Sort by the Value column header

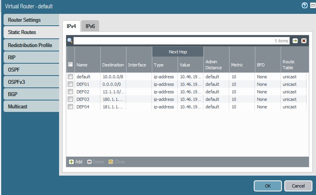pyautogui.click(x=191, y=65)
